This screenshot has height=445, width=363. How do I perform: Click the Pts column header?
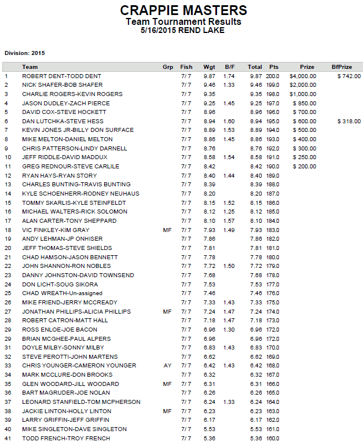point(274,67)
